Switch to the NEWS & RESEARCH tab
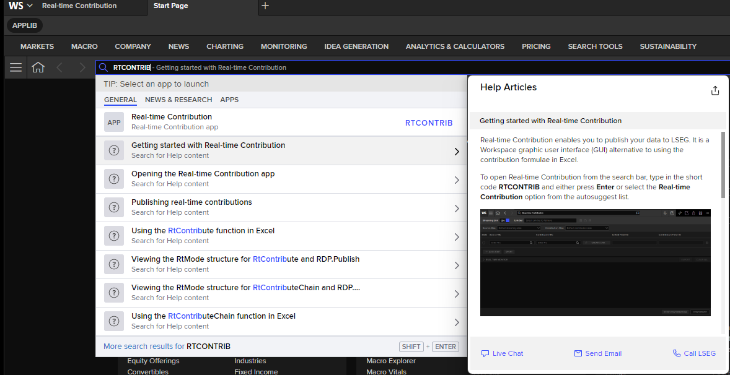Viewport: 730px width, 375px height. 178,100
